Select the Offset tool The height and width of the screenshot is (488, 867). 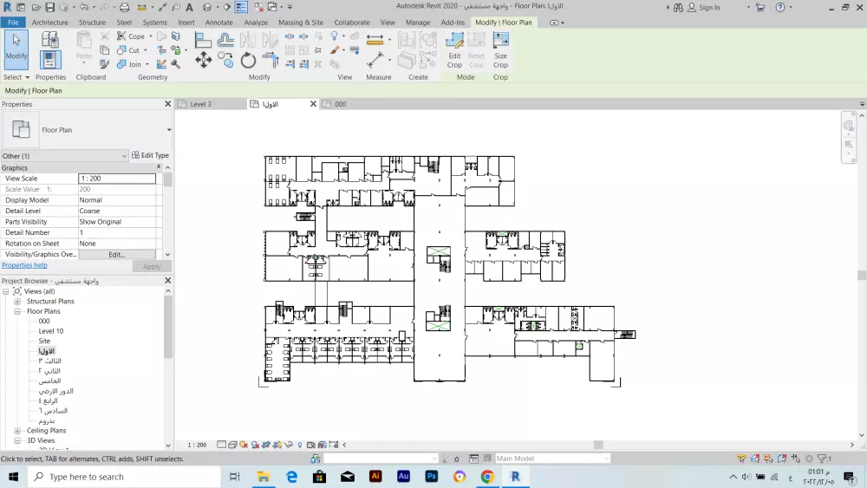pyautogui.click(x=225, y=40)
